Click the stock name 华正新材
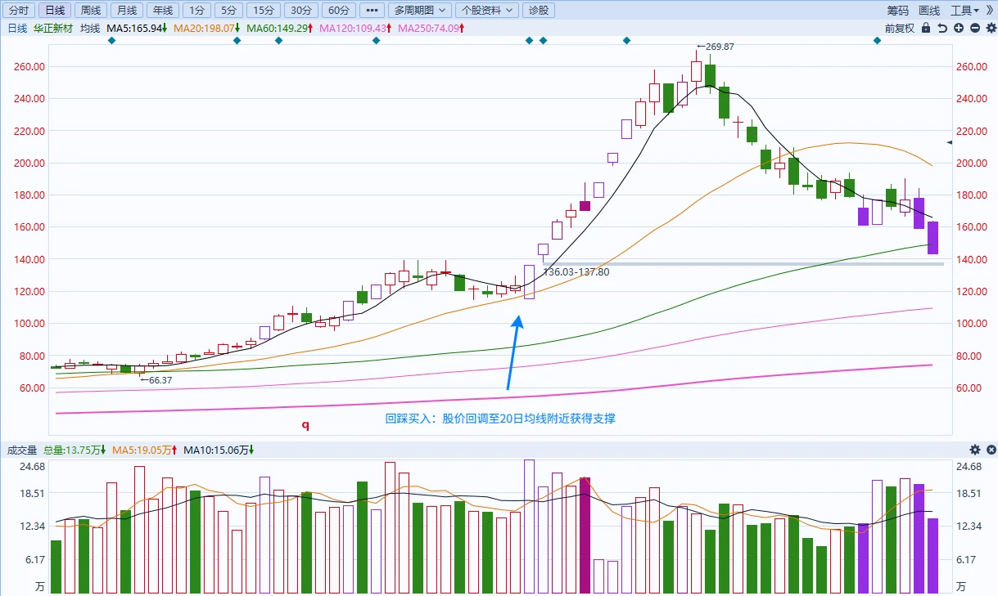998x596 pixels. click(53, 28)
